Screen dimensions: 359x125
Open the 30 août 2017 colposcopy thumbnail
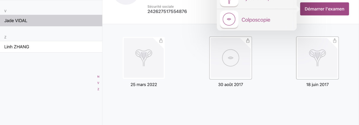[x=231, y=58]
